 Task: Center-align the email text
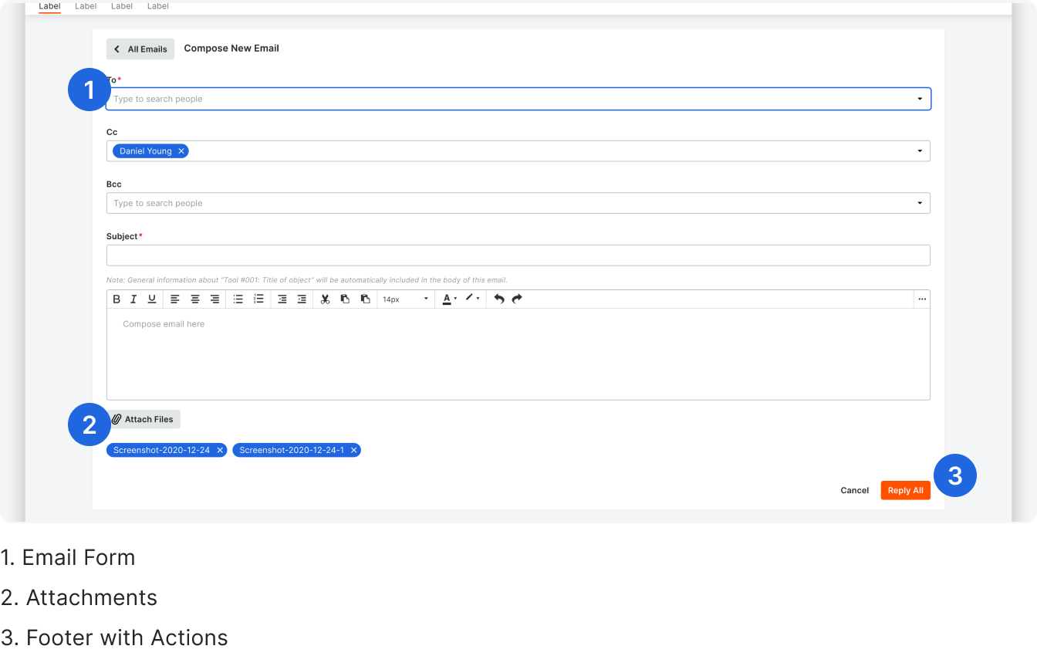coord(195,299)
